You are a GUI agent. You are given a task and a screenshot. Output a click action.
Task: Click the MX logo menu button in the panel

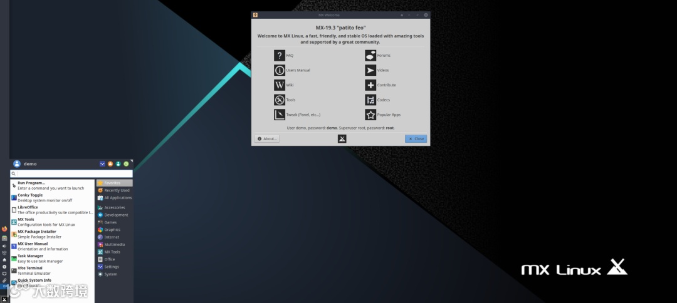[x=4, y=299]
